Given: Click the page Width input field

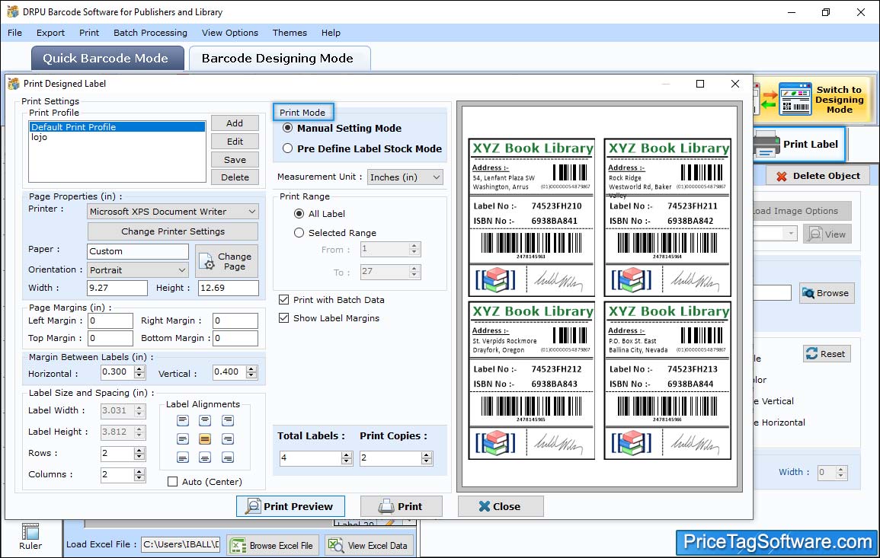Looking at the screenshot, I should pos(117,288).
